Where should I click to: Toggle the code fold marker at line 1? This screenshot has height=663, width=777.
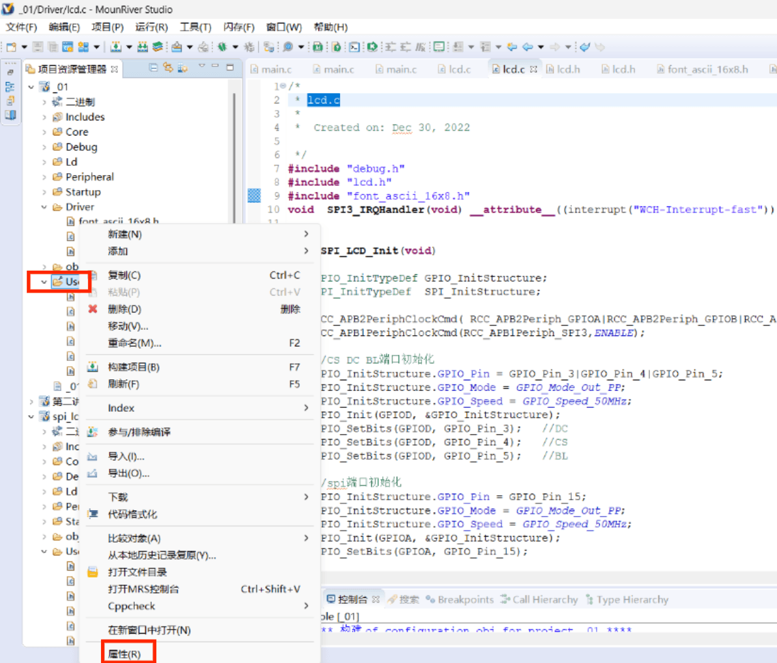[x=283, y=86]
